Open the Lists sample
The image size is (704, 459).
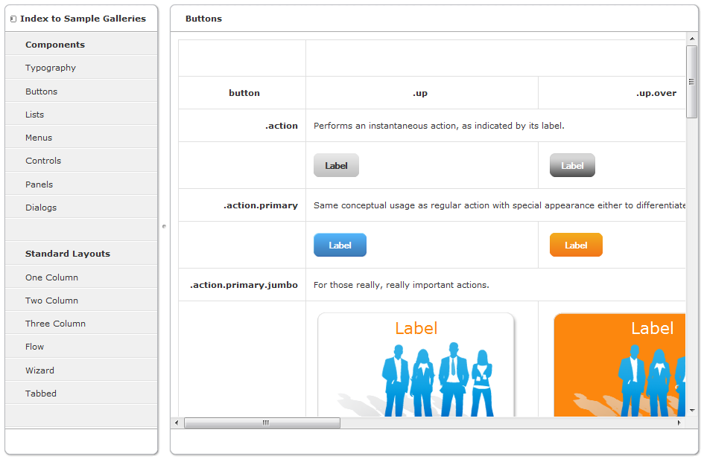[x=81, y=115]
